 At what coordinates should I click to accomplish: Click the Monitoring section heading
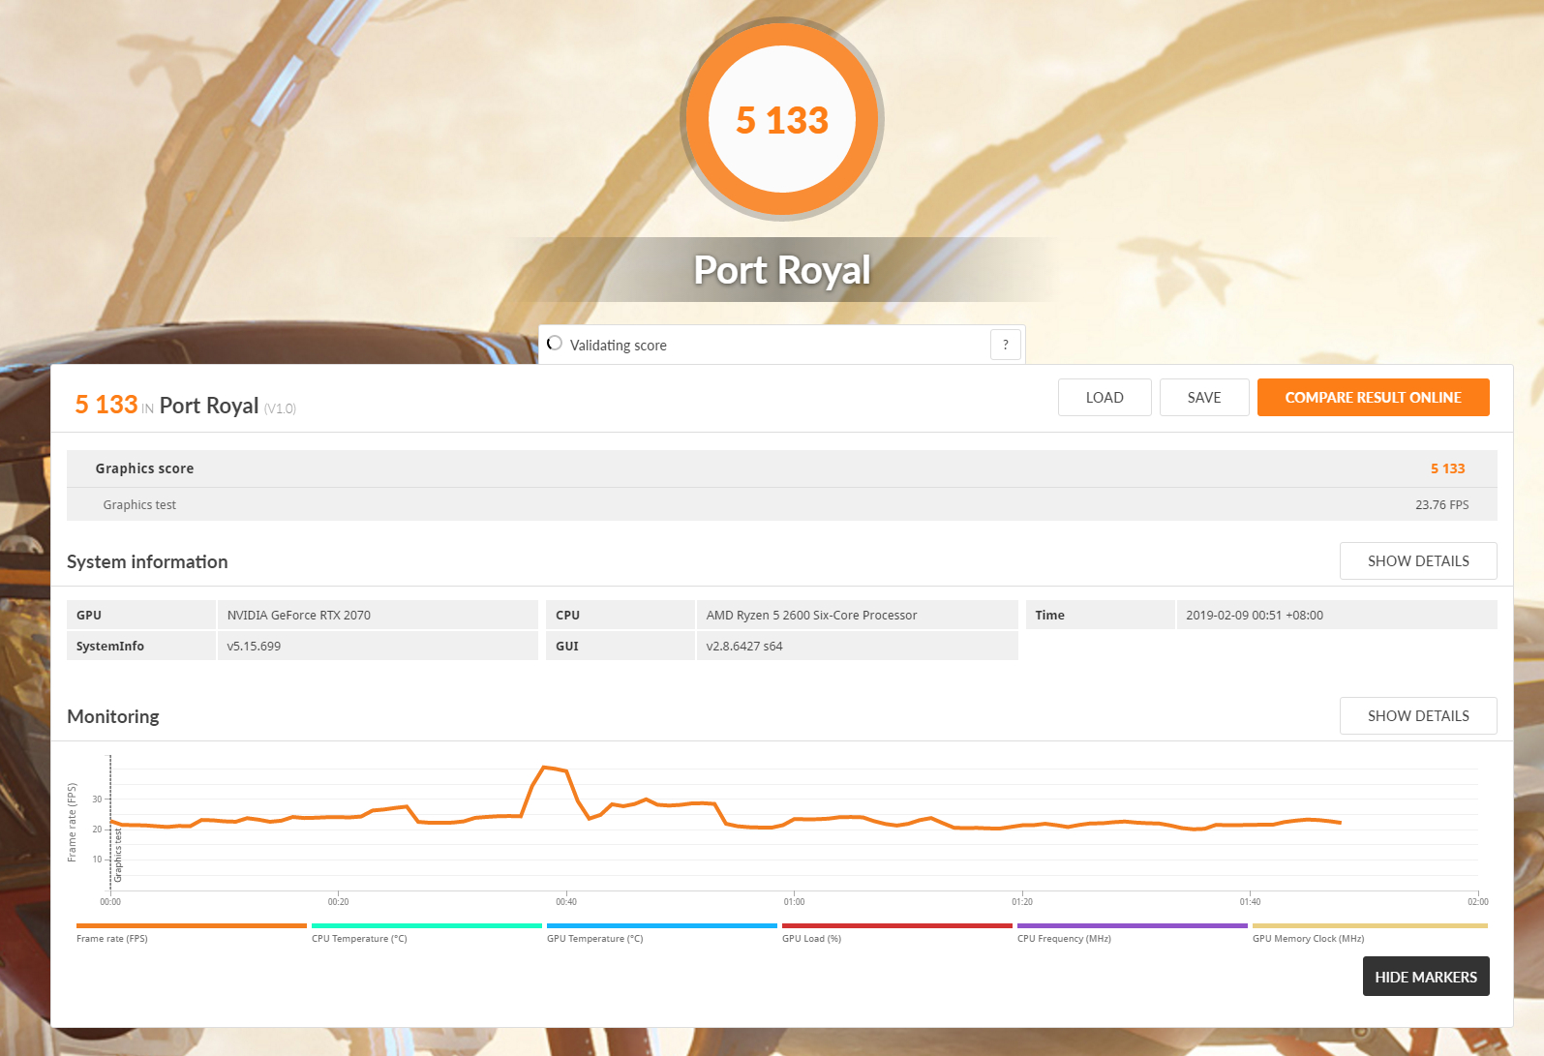pos(113,716)
